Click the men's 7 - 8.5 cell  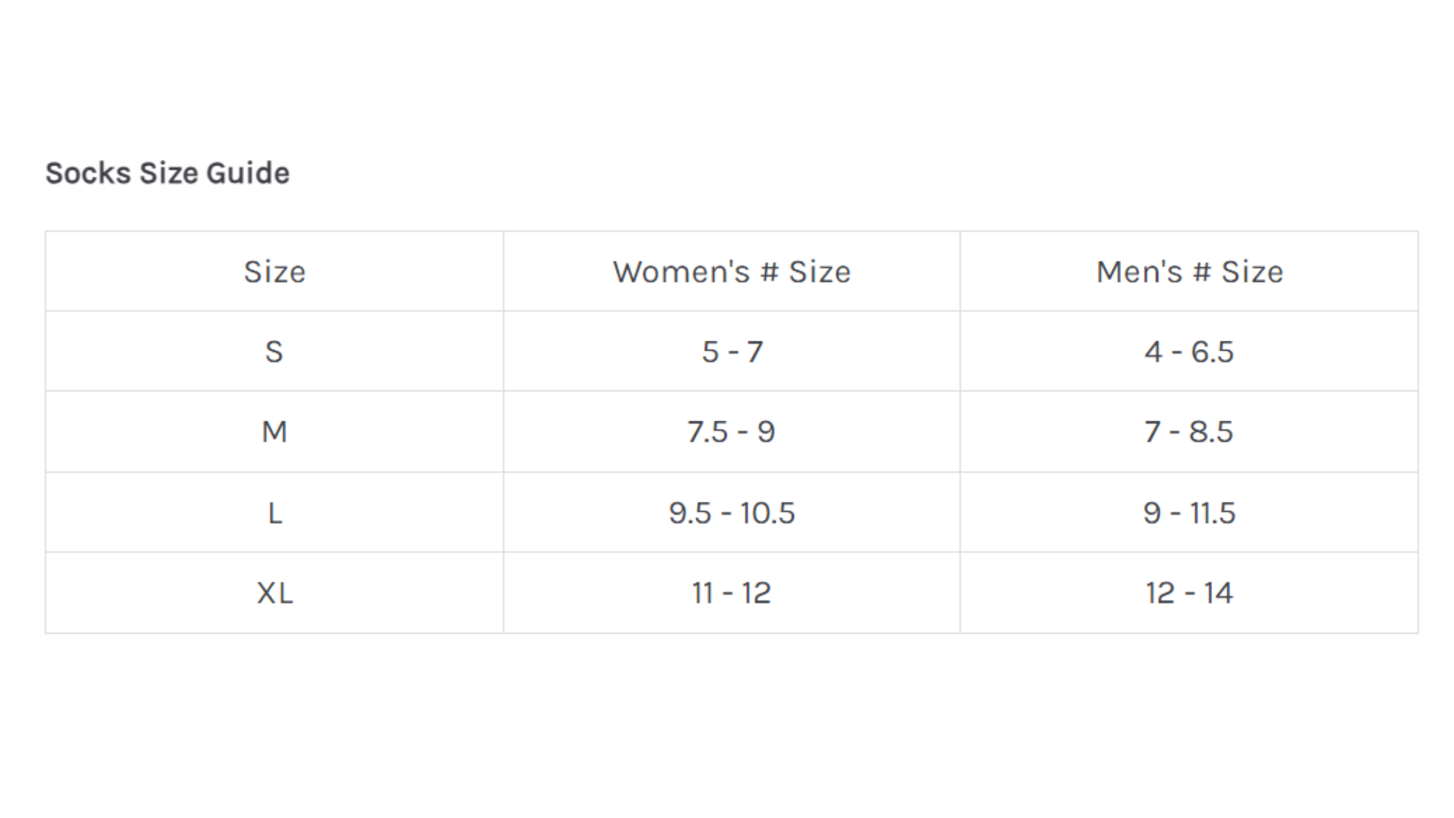point(1189,432)
